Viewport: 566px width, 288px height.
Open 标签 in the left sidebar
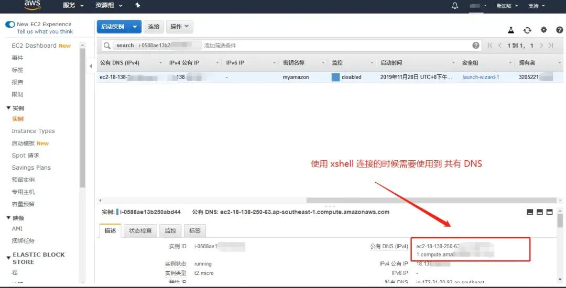pyautogui.click(x=17, y=70)
